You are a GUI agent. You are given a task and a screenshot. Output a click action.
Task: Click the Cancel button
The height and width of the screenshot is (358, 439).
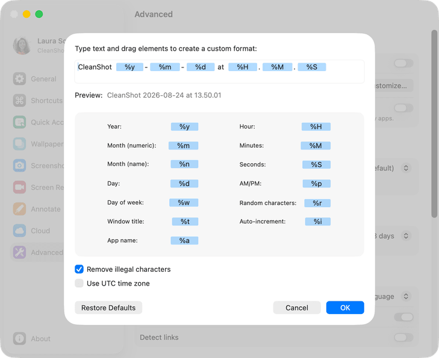tap(297, 307)
